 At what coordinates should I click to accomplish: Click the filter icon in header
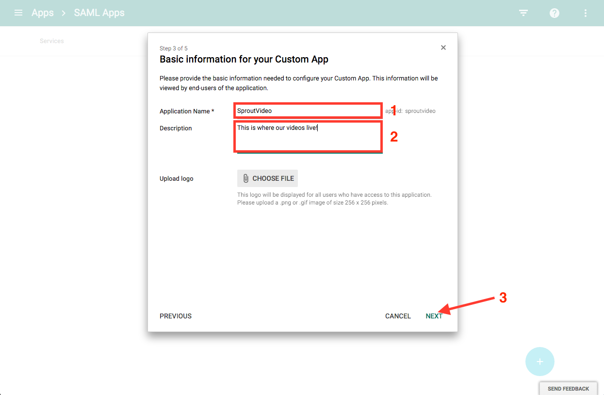523,13
